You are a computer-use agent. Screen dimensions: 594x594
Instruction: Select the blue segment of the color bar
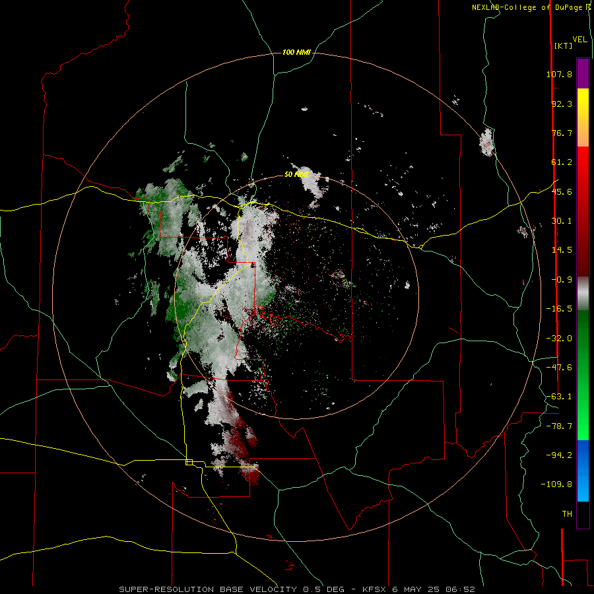pyautogui.click(x=583, y=471)
